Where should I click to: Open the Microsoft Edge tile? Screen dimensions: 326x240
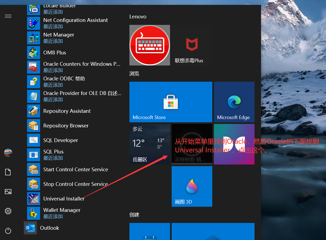click(x=234, y=102)
